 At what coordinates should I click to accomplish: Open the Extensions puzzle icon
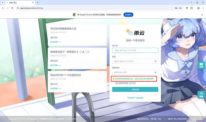[192, 8]
